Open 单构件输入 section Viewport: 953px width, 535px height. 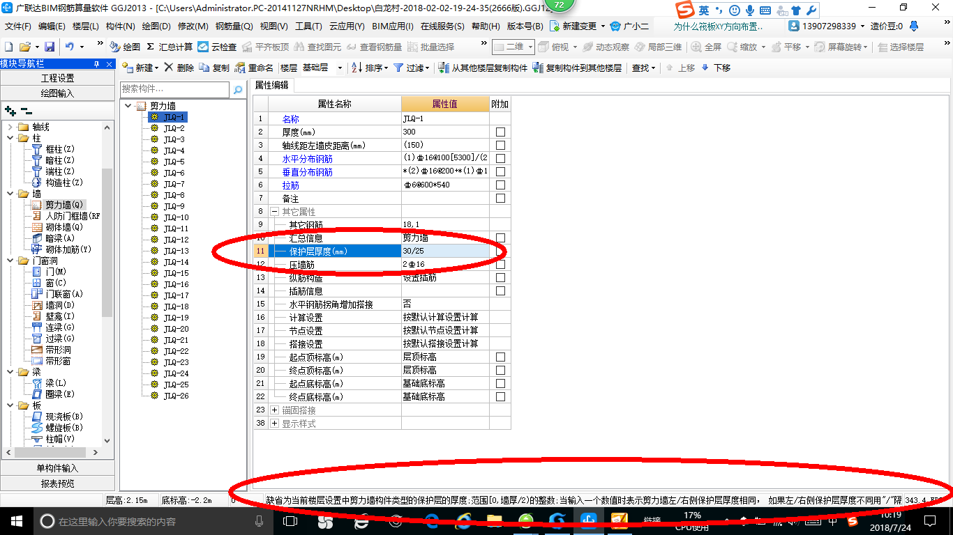click(57, 468)
